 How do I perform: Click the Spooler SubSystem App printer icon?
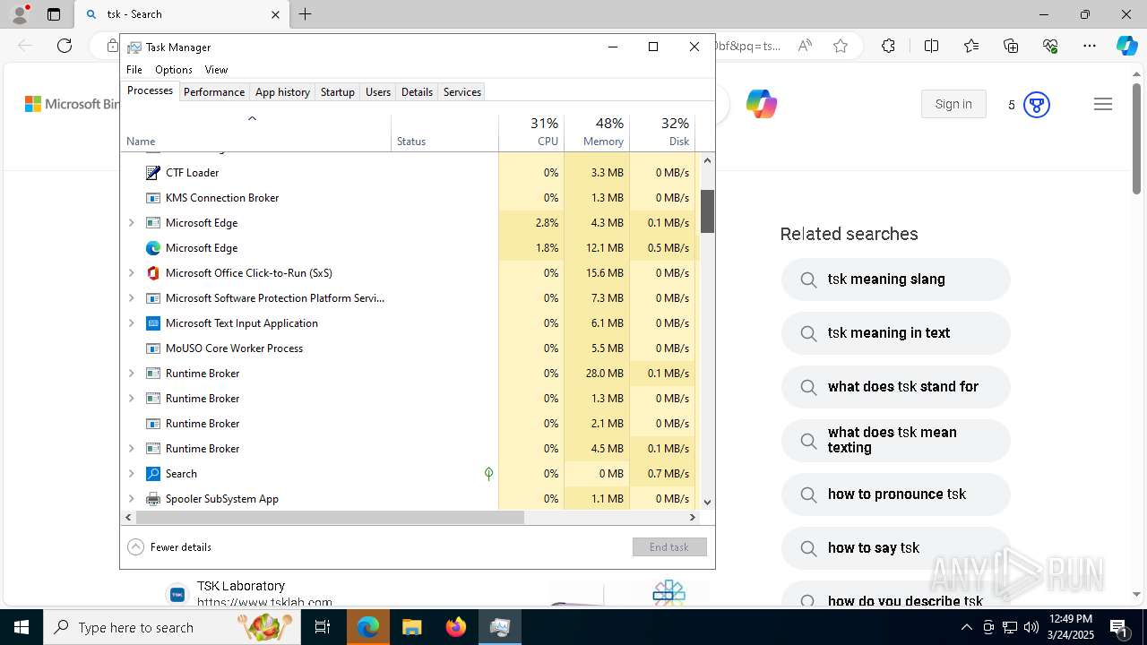(x=152, y=498)
